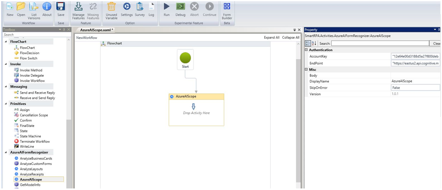442x190 pixels.
Task: Collapse the Primitives toolbox category
Action: [6, 104]
